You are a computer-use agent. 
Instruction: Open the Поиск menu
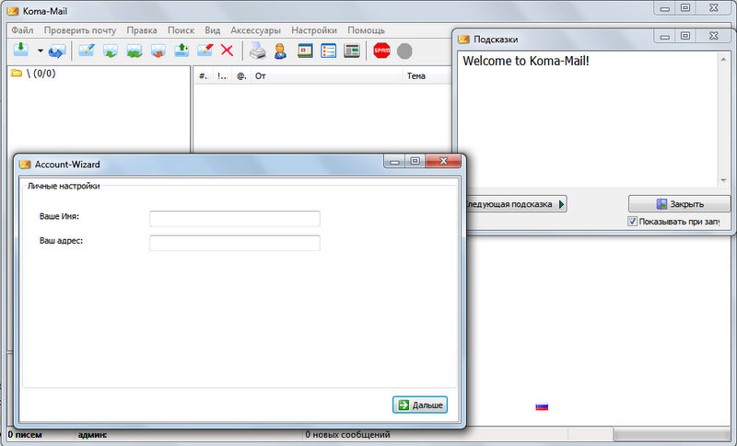coord(181,30)
